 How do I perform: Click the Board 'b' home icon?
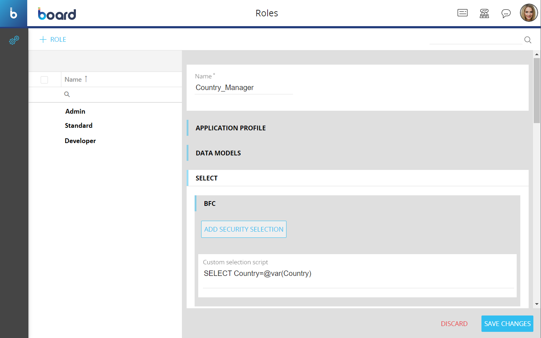tap(13, 13)
